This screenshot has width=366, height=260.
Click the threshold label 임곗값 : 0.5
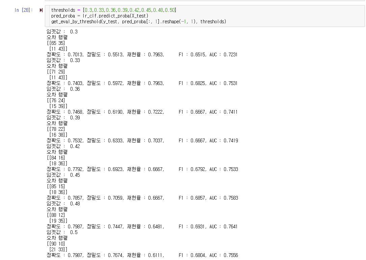(62, 232)
